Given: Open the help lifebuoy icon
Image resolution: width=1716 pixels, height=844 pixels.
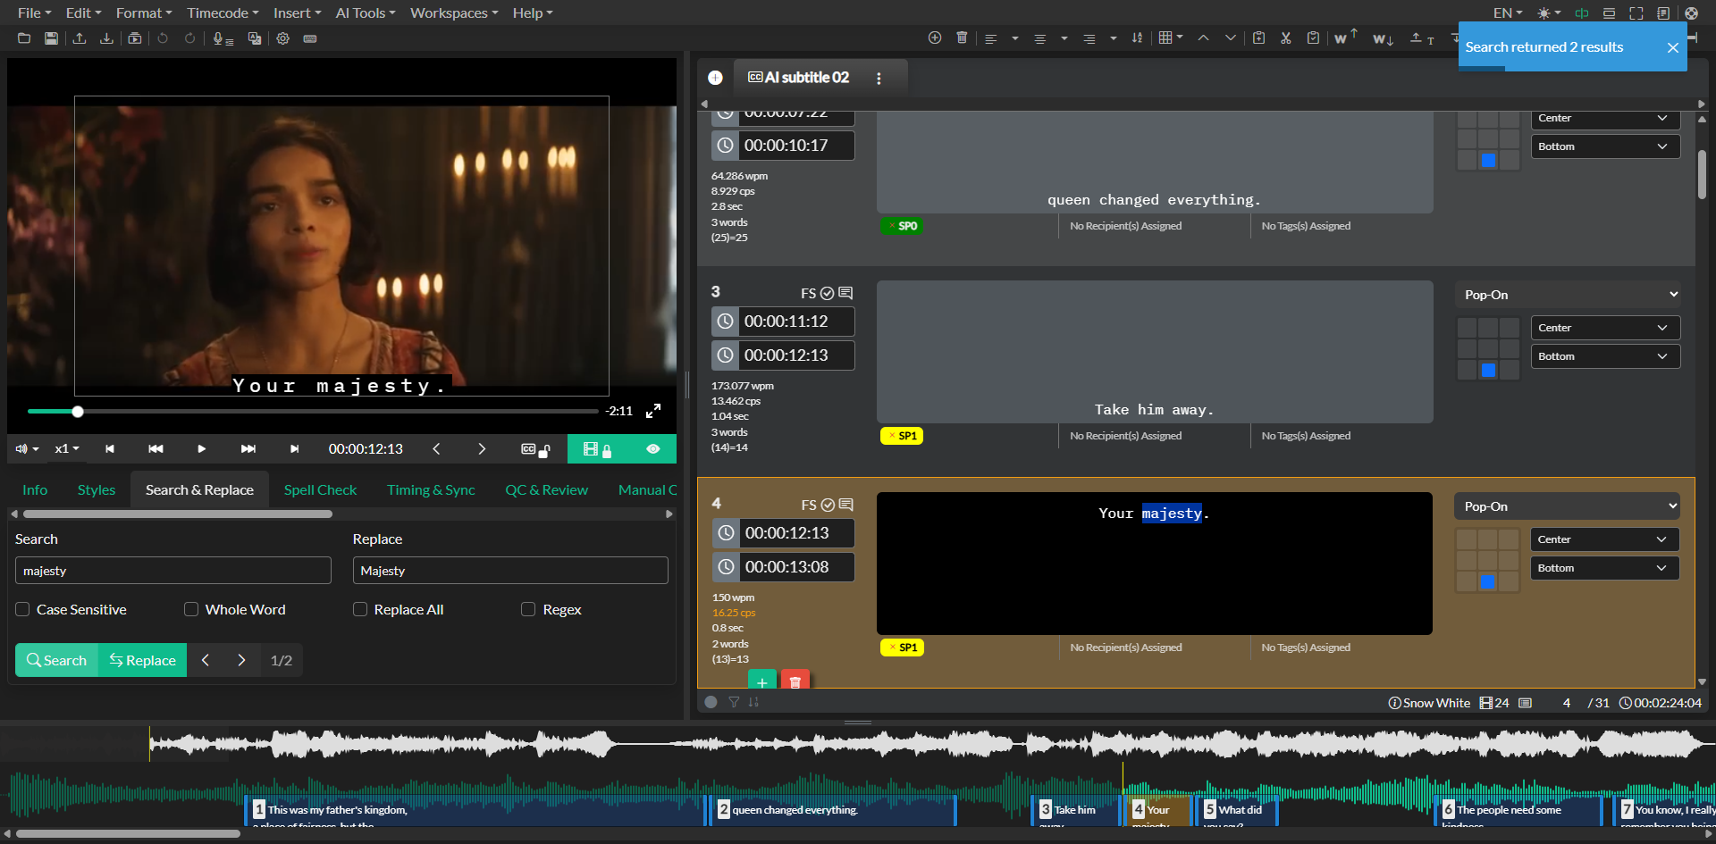Looking at the screenshot, I should pyautogui.click(x=1691, y=13).
